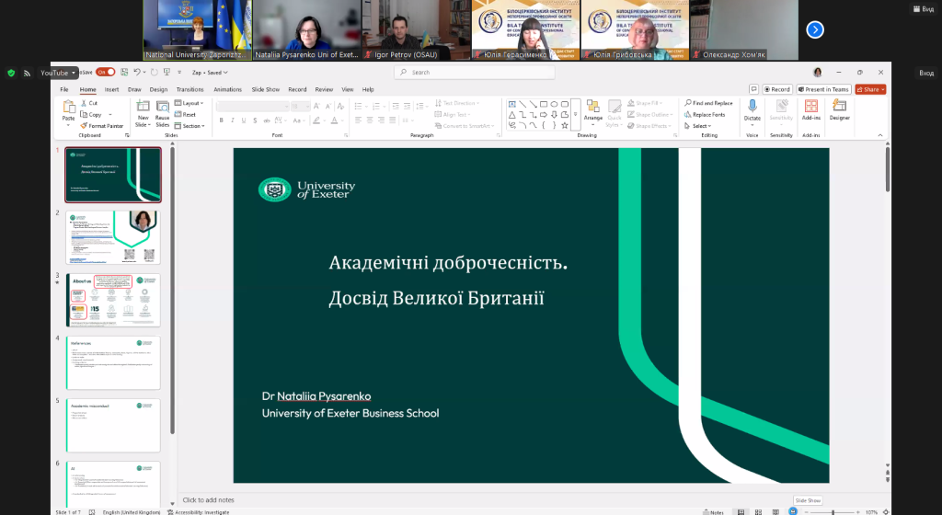Reset the slide layout
Screen dimensions: 942x515
click(186, 115)
